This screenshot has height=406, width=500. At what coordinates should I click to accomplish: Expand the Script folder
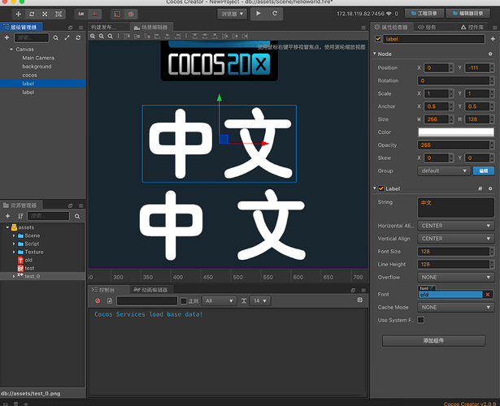[14, 244]
